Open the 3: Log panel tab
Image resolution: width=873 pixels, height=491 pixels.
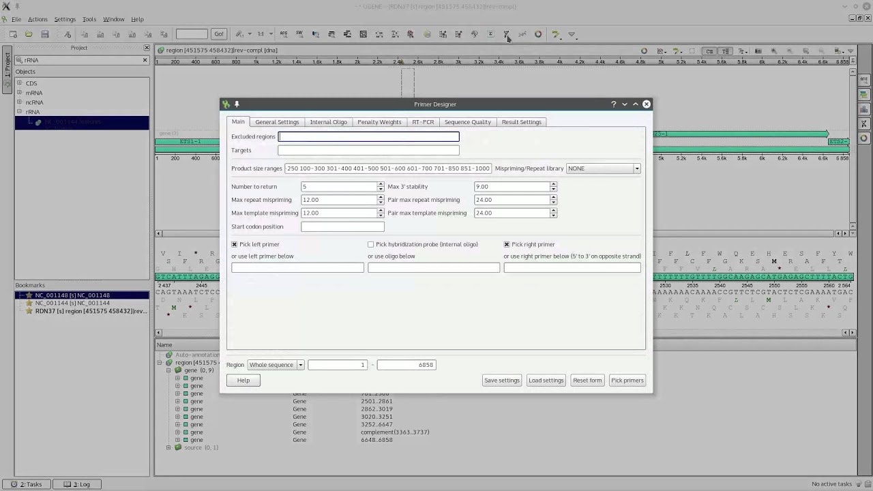[x=77, y=484]
